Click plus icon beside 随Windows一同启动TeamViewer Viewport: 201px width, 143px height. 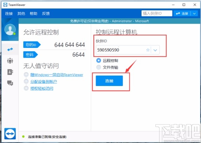pyautogui.click(x=26, y=75)
